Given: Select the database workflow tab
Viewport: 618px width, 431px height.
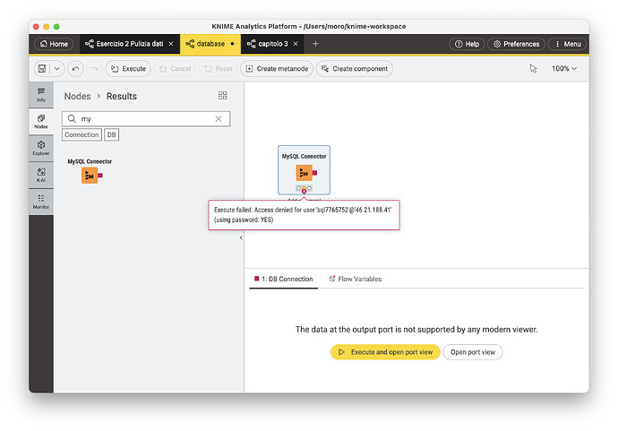Looking at the screenshot, I should tap(210, 44).
